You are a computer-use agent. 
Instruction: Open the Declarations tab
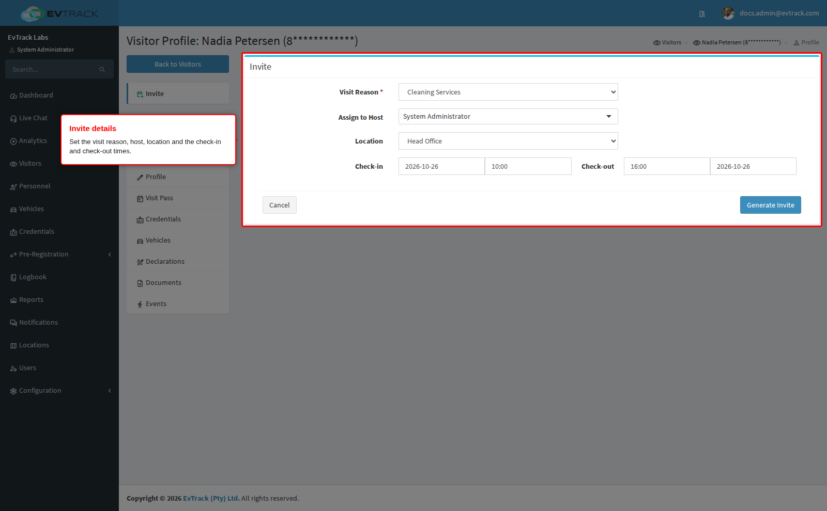[178, 262]
